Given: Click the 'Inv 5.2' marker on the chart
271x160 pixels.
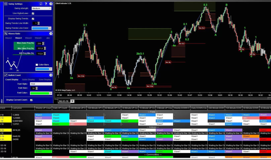Looking at the screenshot, I should [x=181, y=44].
